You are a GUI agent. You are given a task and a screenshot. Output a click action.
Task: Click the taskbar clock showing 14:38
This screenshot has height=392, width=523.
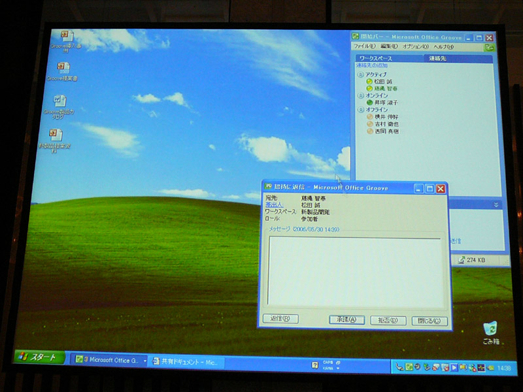(x=503, y=368)
